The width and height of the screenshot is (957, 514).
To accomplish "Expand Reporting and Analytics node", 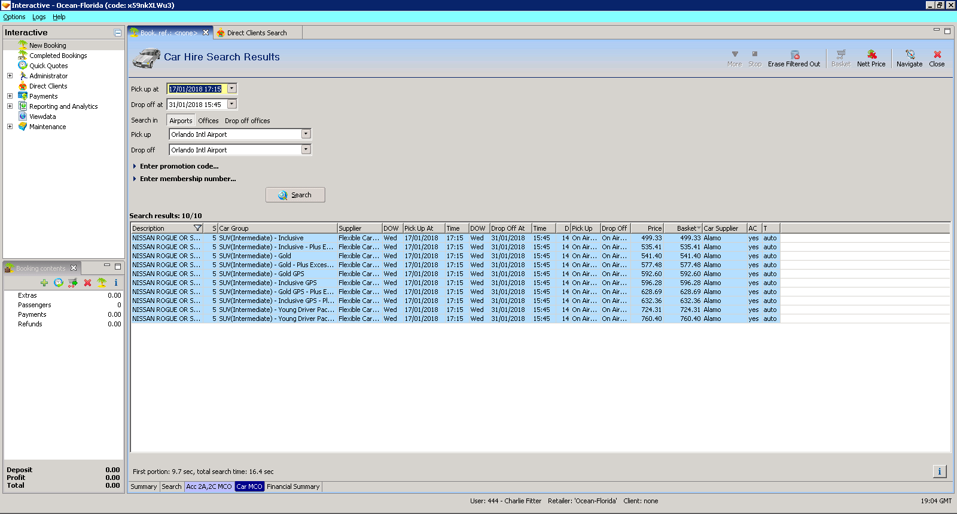I will [x=10, y=106].
